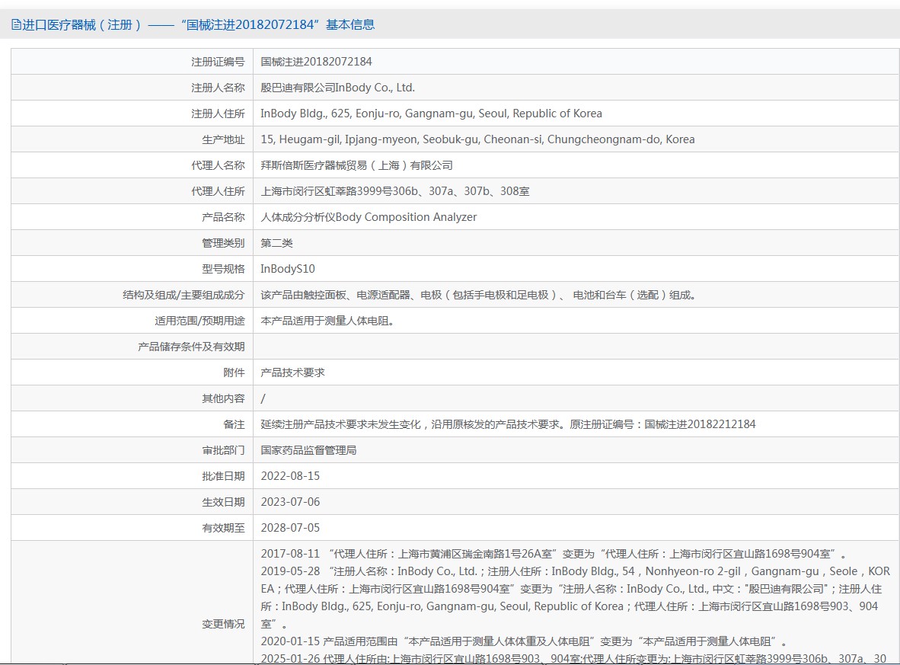Click the remarks text mentioning 国械注进20182212184

point(508,424)
